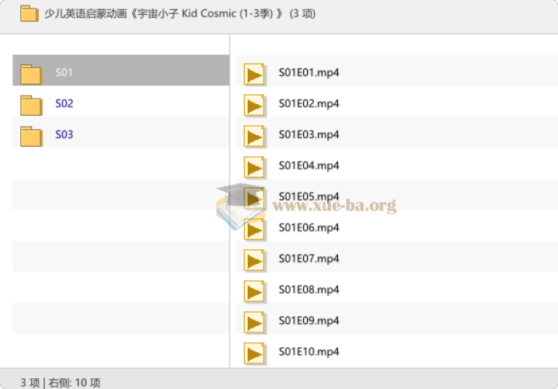Click the S01E05.mp4 file icon
This screenshot has height=389, width=558.
pyautogui.click(x=254, y=197)
